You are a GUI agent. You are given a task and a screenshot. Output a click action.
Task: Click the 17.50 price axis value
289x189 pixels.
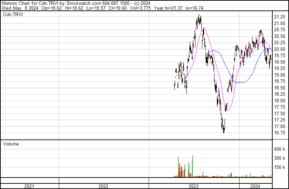coord(280,113)
